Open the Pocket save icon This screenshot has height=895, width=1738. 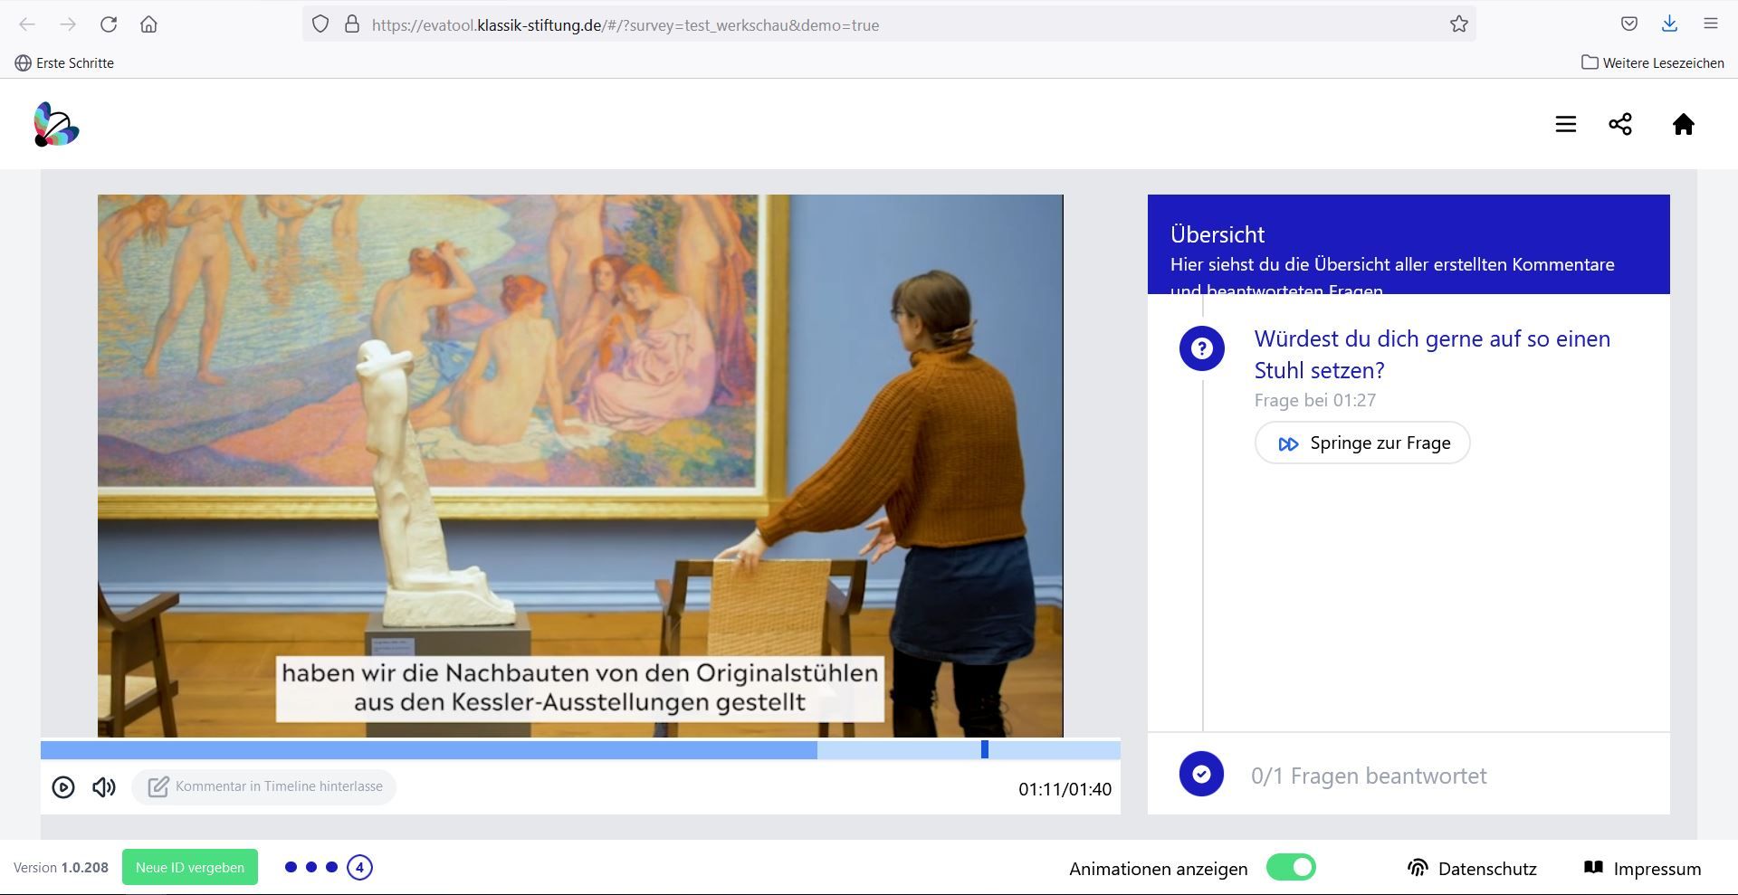pos(1628,24)
